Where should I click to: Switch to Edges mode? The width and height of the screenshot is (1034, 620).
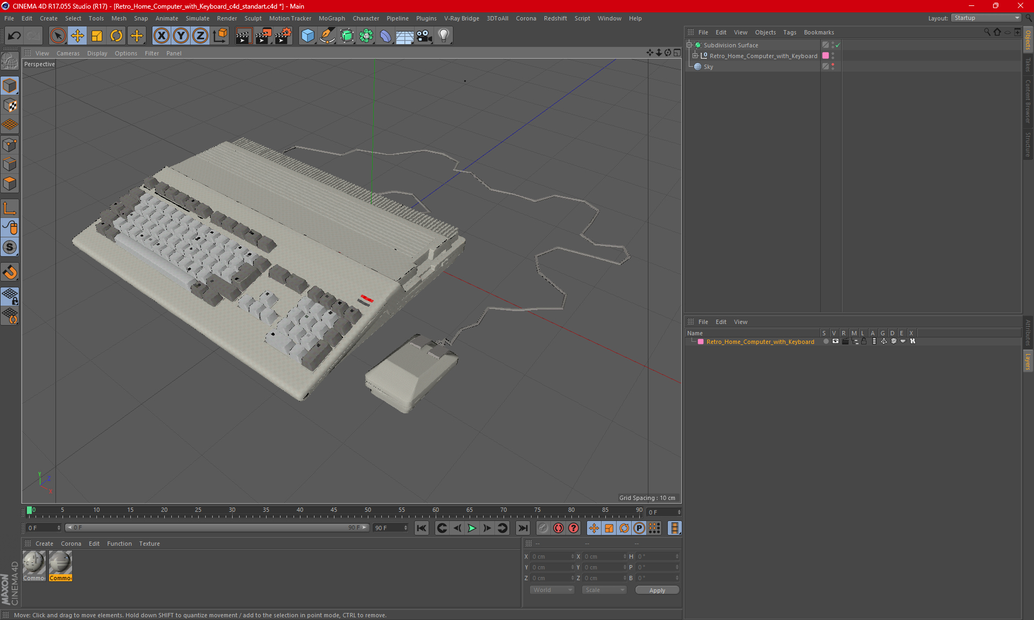point(10,164)
